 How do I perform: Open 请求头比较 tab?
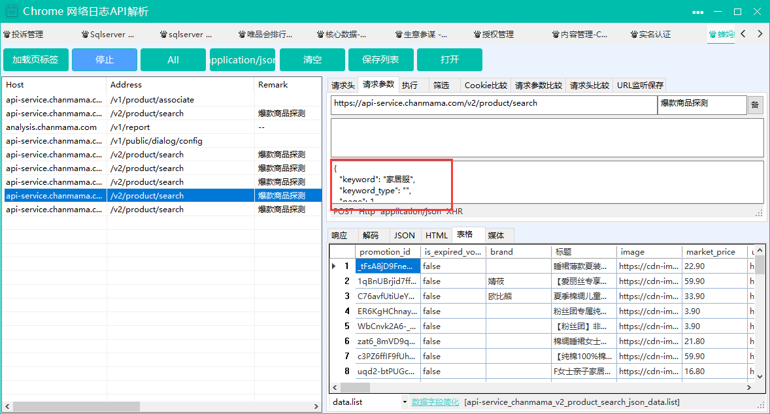click(x=590, y=86)
